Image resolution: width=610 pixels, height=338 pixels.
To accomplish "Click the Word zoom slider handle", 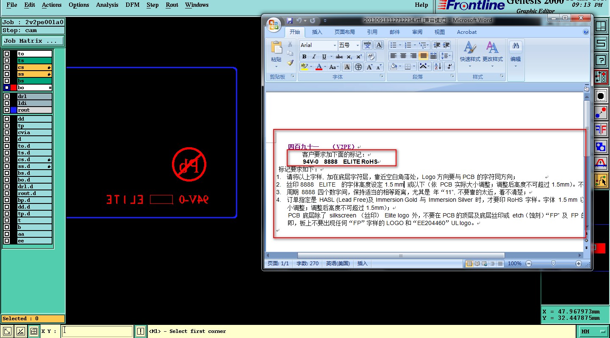I will (553, 264).
